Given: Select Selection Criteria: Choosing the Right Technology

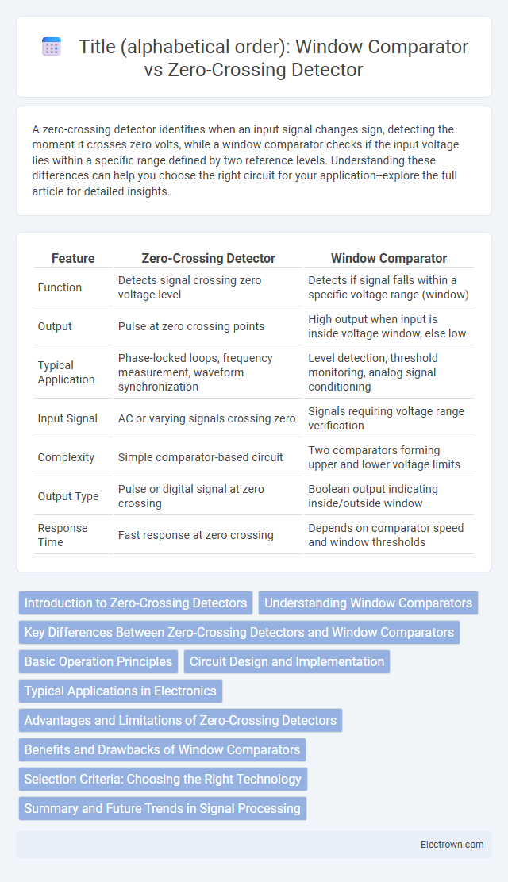Looking at the screenshot, I should 163,779.
